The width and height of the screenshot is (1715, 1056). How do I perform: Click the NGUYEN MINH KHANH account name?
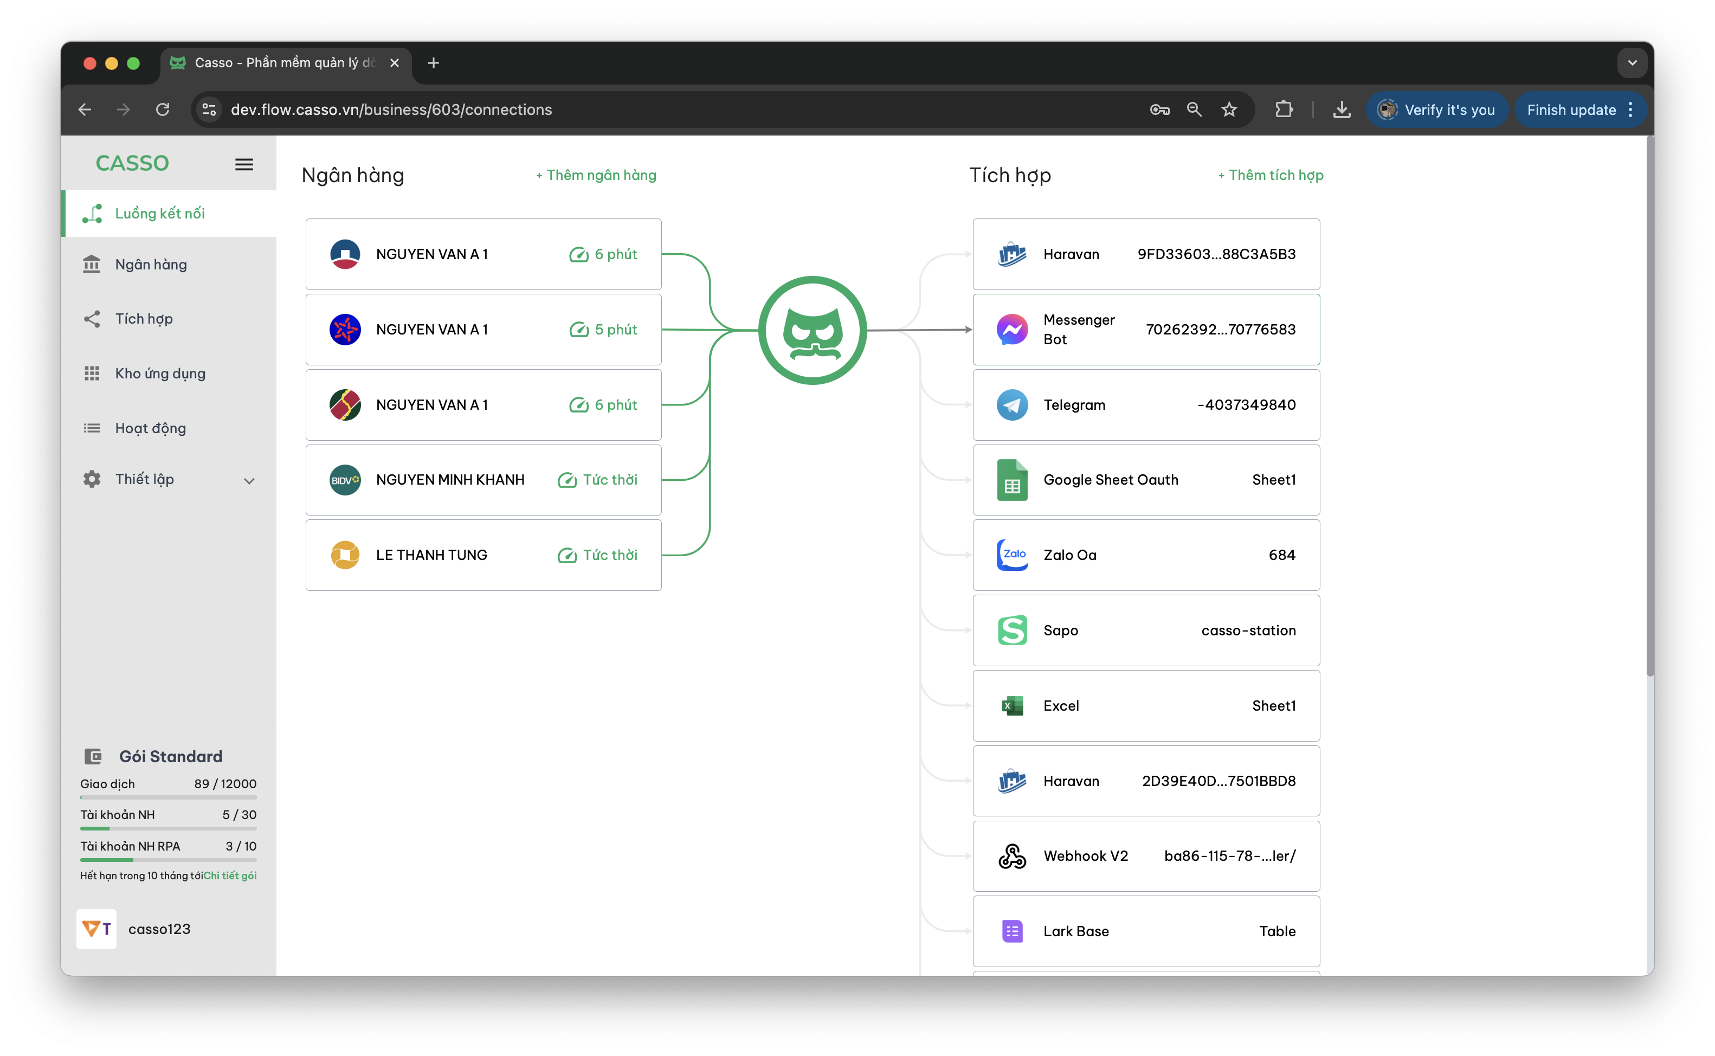450,480
